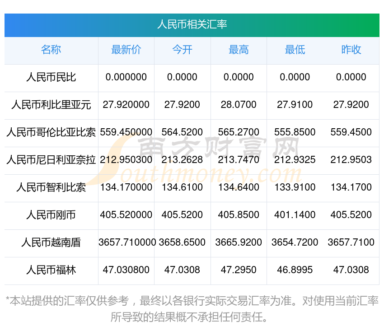Click the open value 3658.6500
The image size is (384, 331).
pos(182,242)
